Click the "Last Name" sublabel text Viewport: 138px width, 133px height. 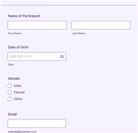pyautogui.click(x=78, y=33)
